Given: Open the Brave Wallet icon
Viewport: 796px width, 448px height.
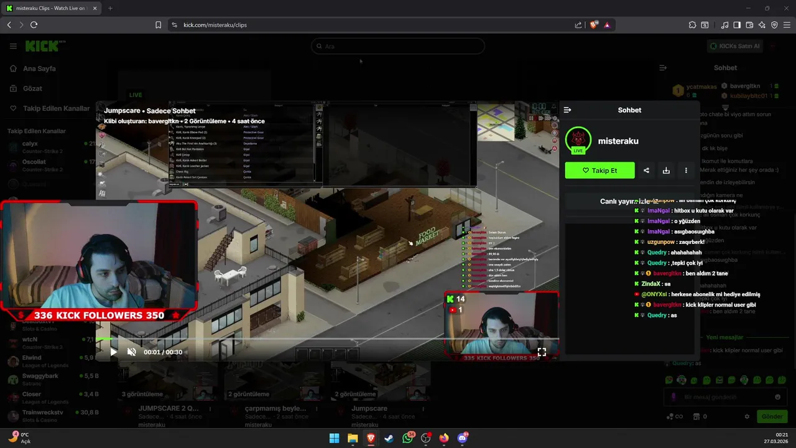Looking at the screenshot, I should pyautogui.click(x=749, y=25).
